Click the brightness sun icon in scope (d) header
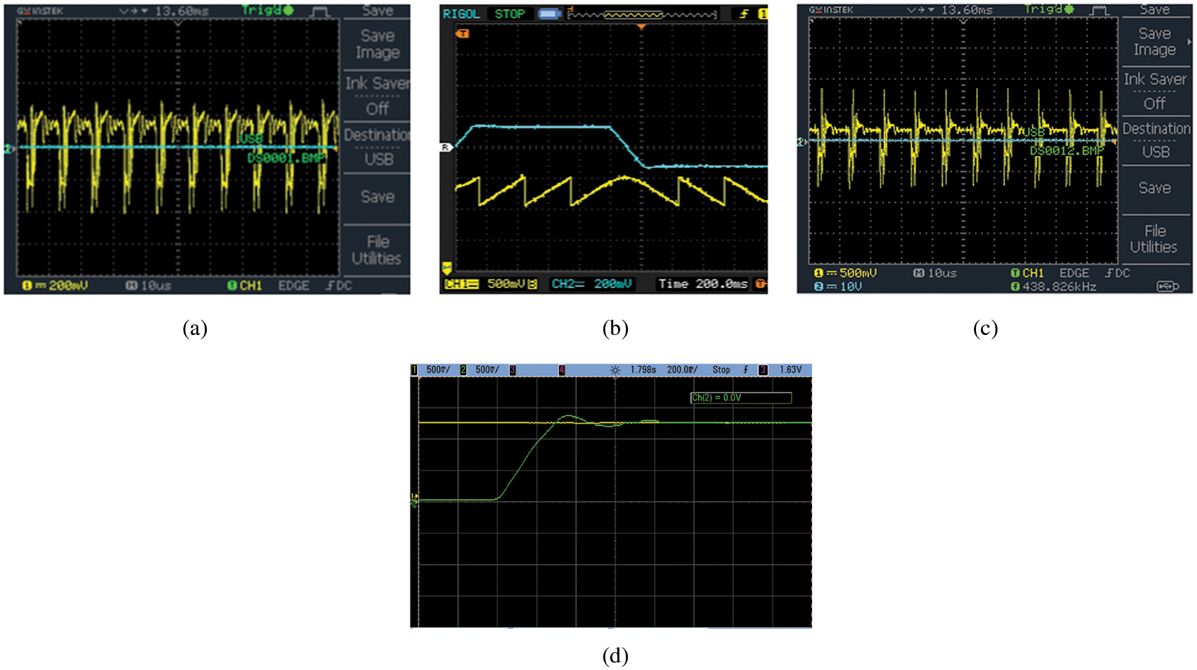The image size is (1197, 670). (x=615, y=370)
